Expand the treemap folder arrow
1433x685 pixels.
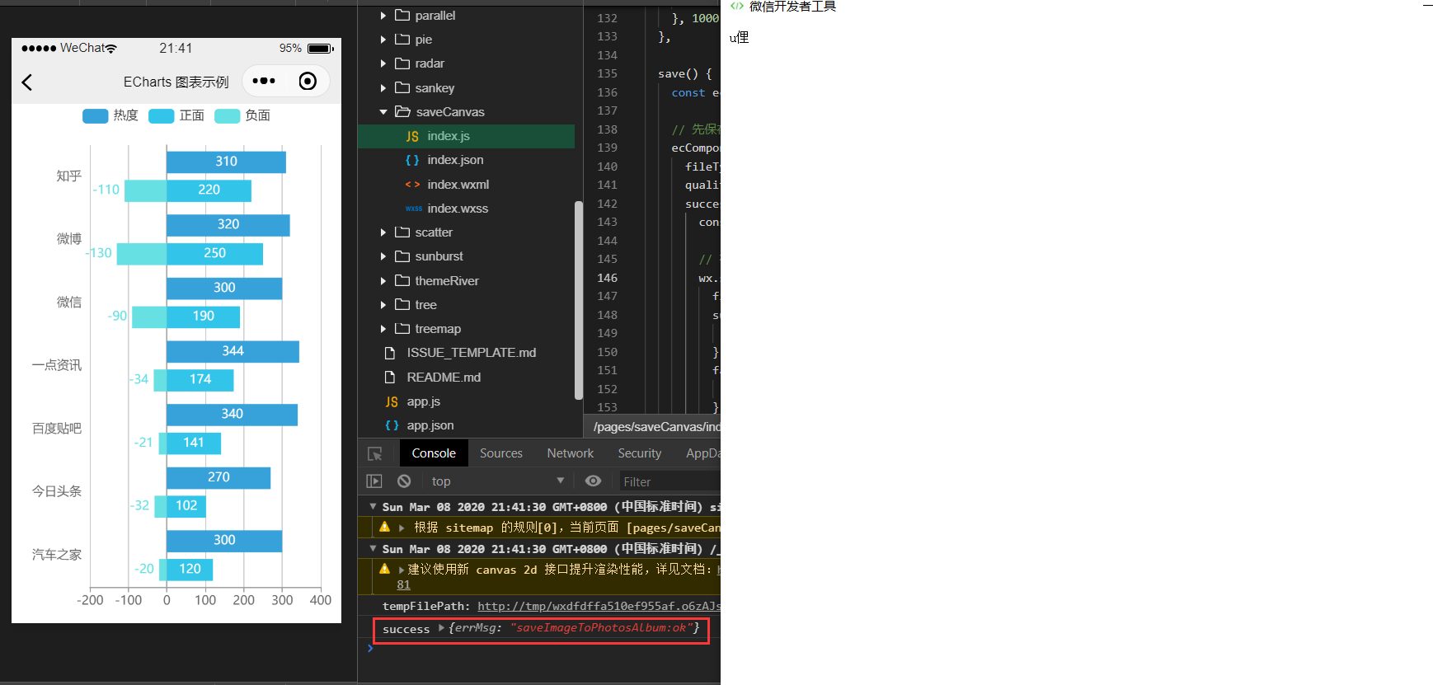(x=383, y=329)
